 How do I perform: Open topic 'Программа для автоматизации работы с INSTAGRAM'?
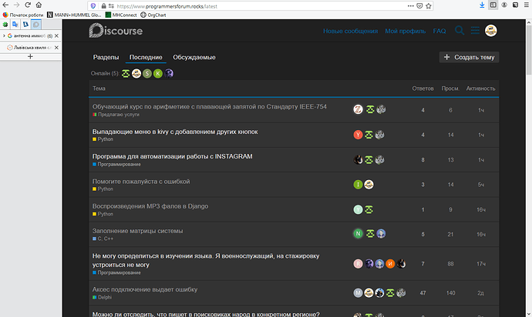[x=173, y=156]
